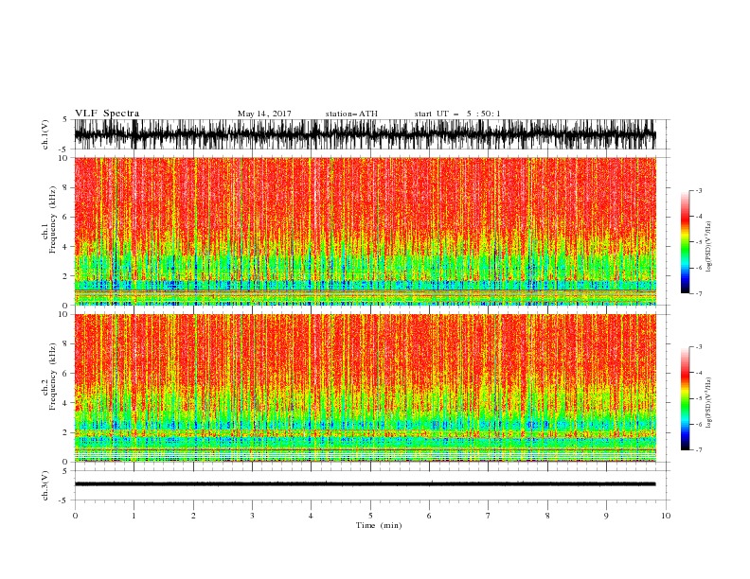Click the time axis tick label "1"

click(x=134, y=516)
